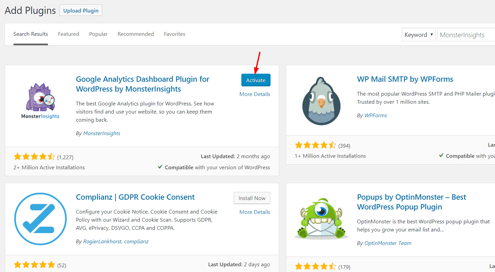This screenshot has height=272, width=495.
Task: Switch to the Search Results tab
Action: tap(31, 34)
